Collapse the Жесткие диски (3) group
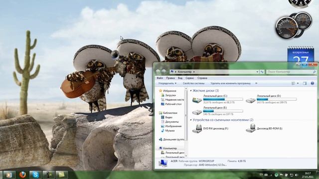This screenshot has width=319, height=179. point(191,90)
